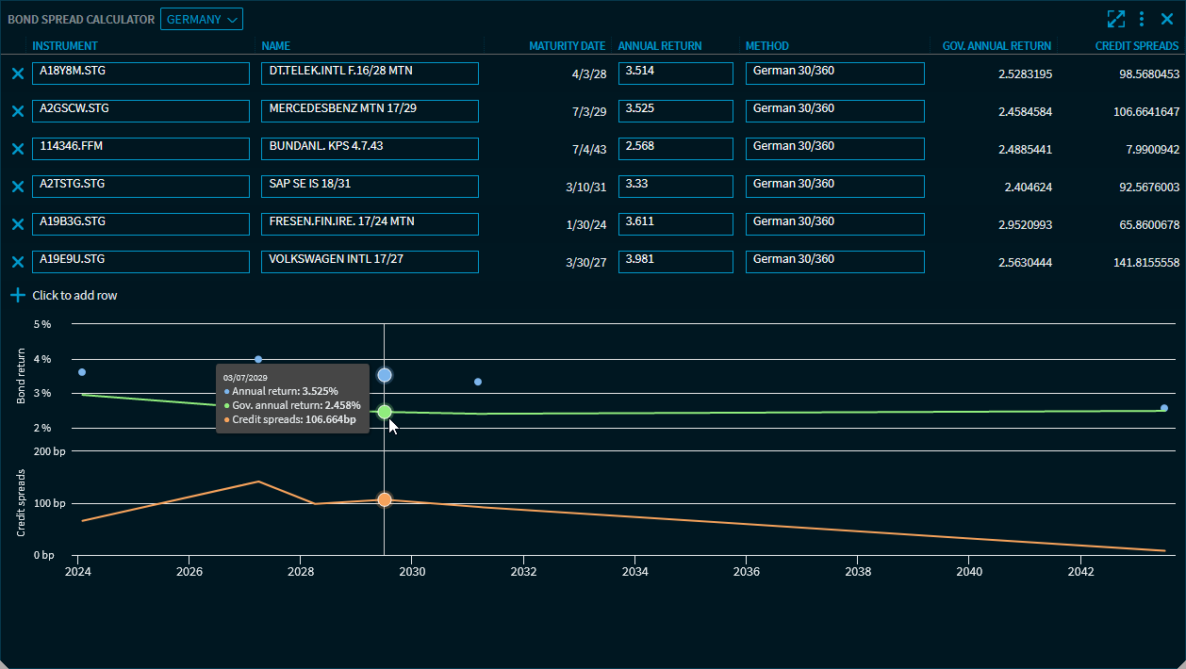Remove the DT.TELEK.INTL bond row
1186x669 pixels.
pyautogui.click(x=17, y=73)
